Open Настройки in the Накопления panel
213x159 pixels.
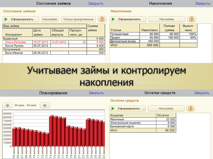click(167, 19)
